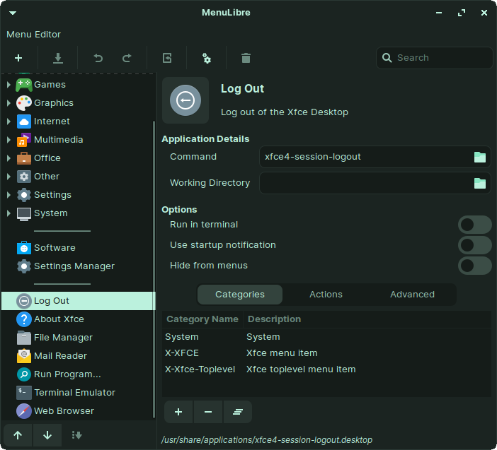Image resolution: width=497 pixels, height=450 pixels.
Task: Click the Terminal Emulator icon
Action: (x=24, y=393)
